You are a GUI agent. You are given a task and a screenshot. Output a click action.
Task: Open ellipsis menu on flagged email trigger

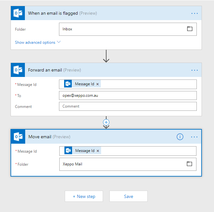click(195, 13)
